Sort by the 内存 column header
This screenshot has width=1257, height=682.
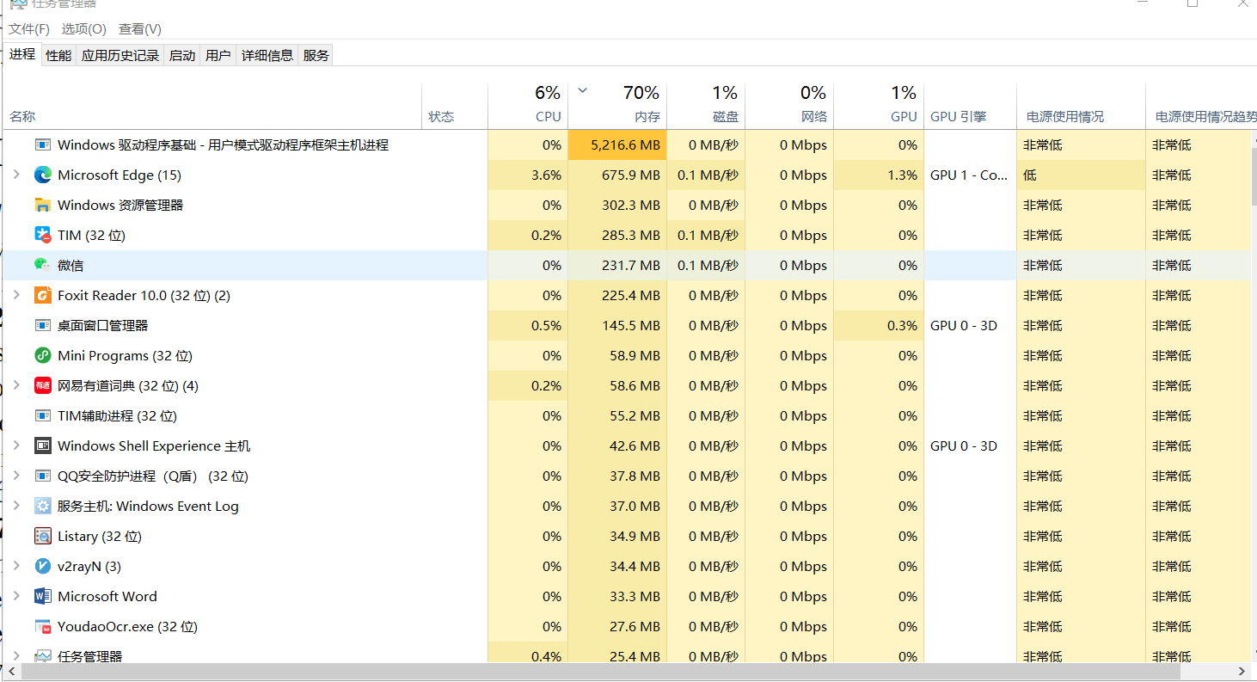617,106
